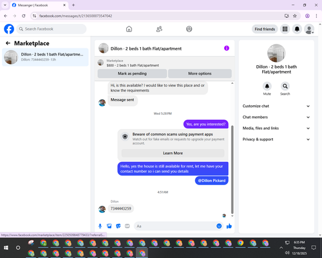Select the Dillon 2 beds conversation row
The width and height of the screenshot is (322, 258).
coord(45,57)
